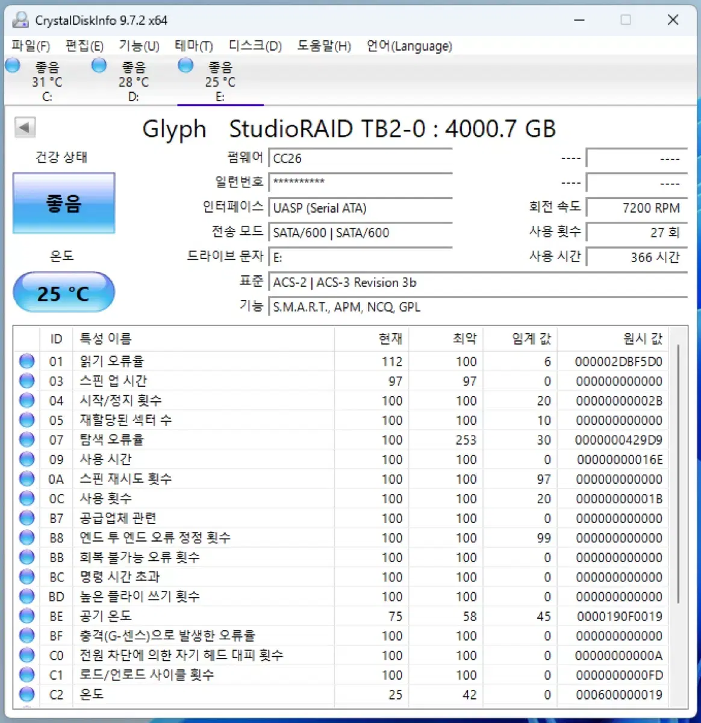Open the 기능(U) menu

[x=139, y=46]
